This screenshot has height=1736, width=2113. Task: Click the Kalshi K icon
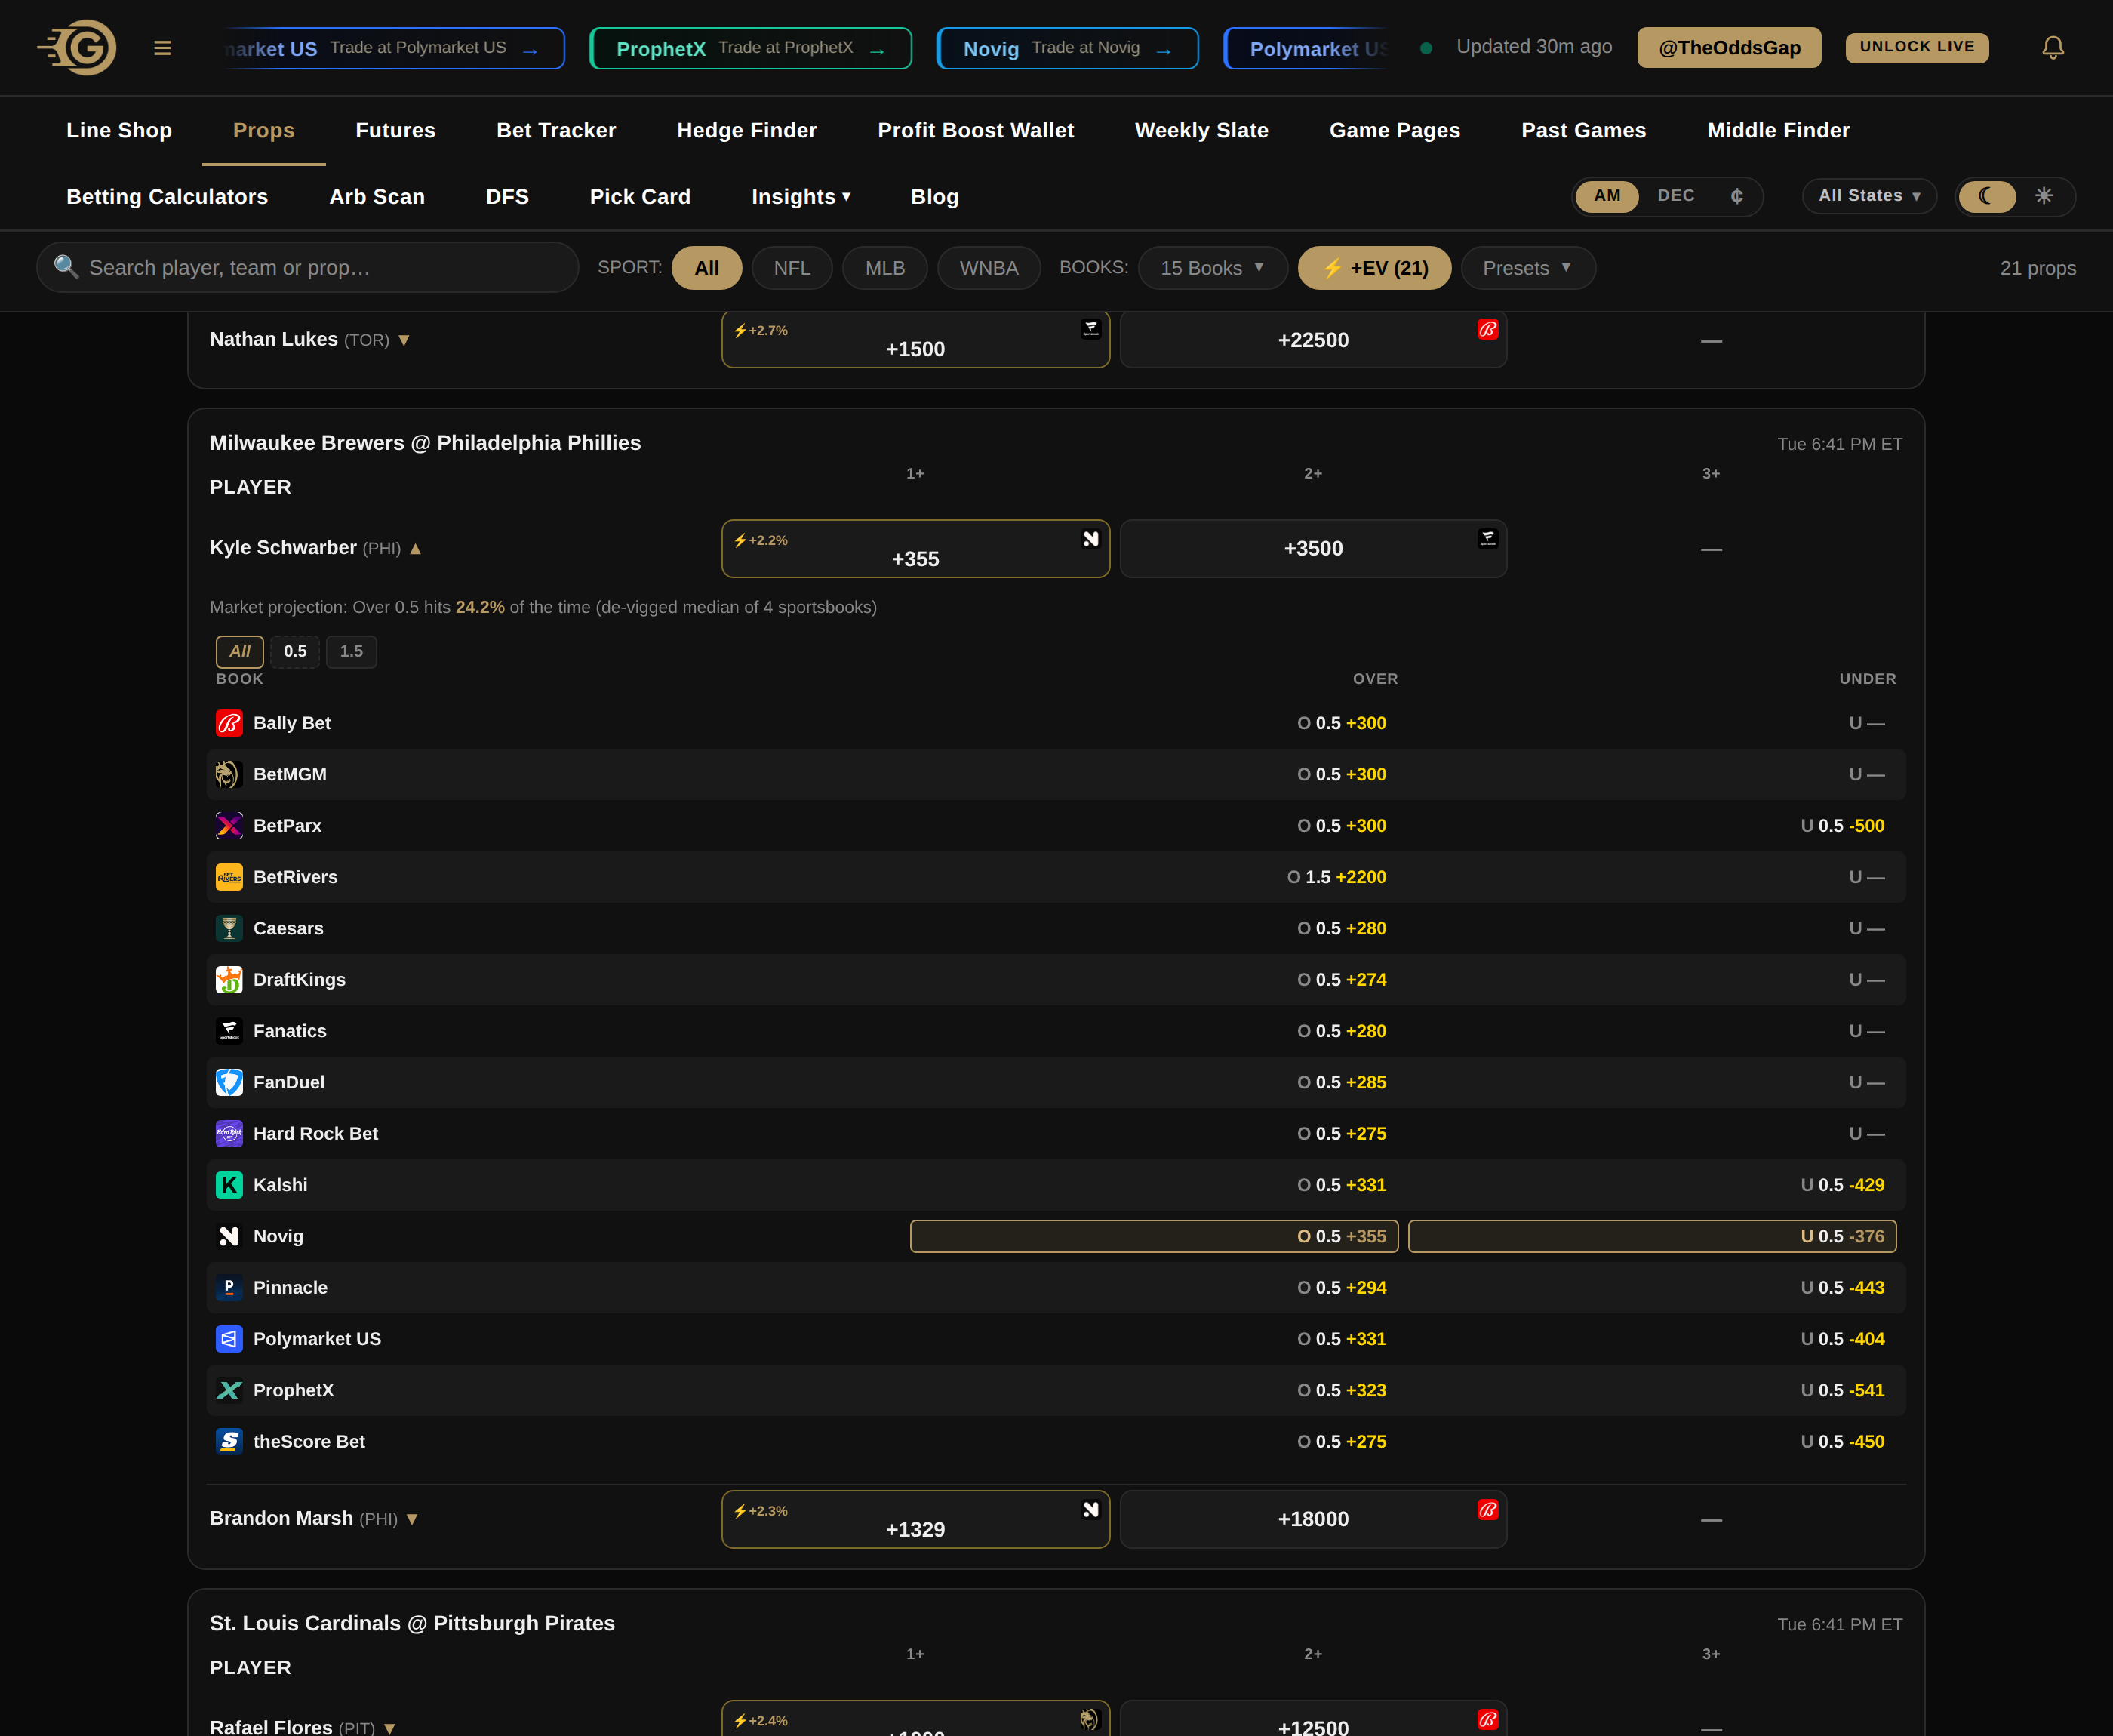click(x=229, y=1185)
